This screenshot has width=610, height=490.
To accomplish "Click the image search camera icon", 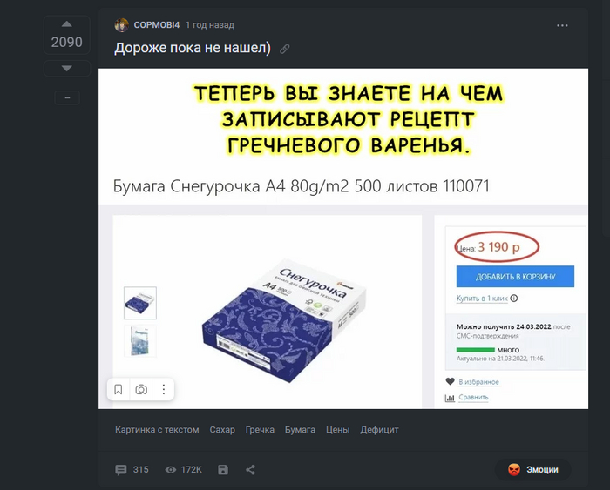I will tap(141, 389).
